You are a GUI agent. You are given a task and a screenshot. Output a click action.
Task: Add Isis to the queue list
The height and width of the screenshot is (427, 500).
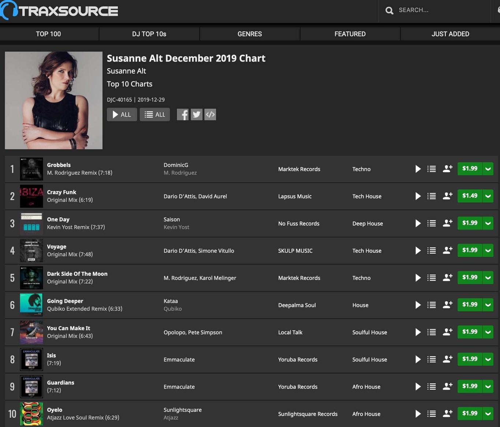click(432, 359)
